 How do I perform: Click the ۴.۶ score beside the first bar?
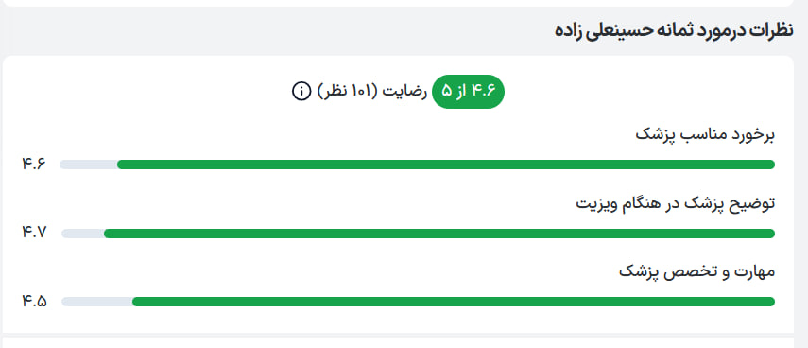(x=34, y=165)
